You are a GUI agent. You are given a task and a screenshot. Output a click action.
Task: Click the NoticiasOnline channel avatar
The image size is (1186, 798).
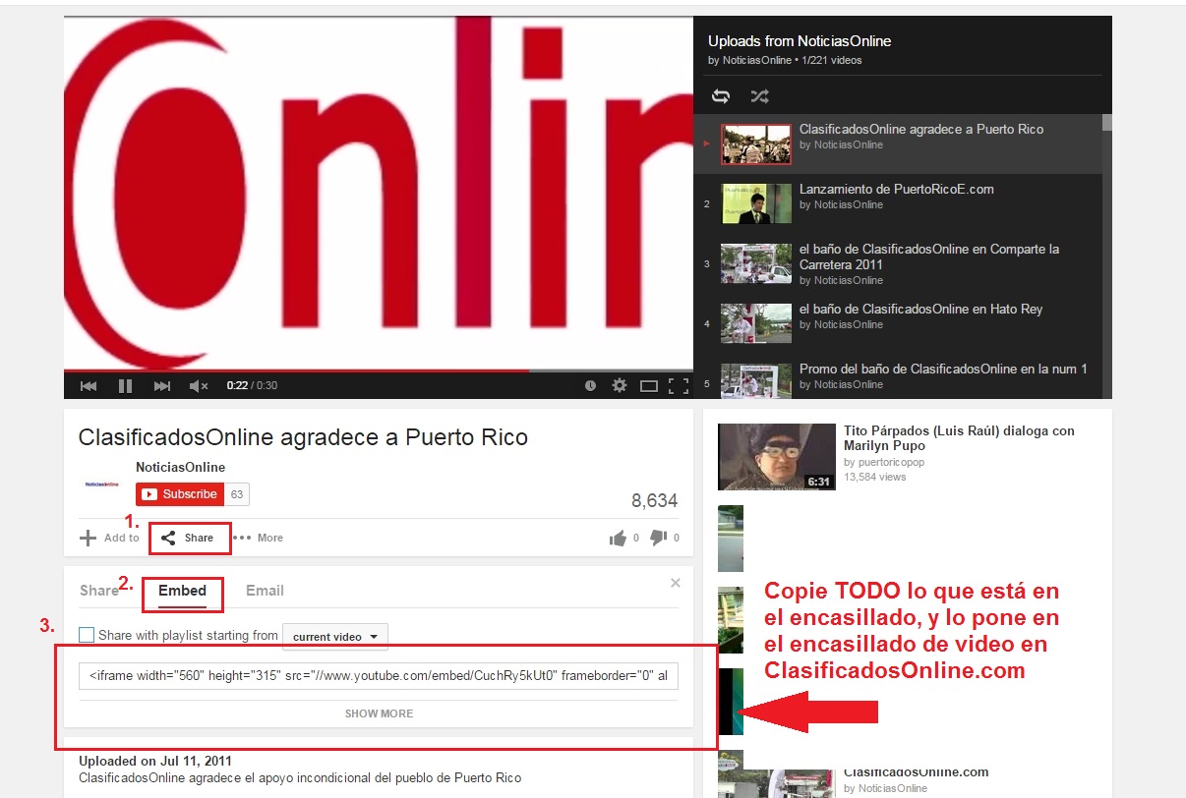pos(102,484)
